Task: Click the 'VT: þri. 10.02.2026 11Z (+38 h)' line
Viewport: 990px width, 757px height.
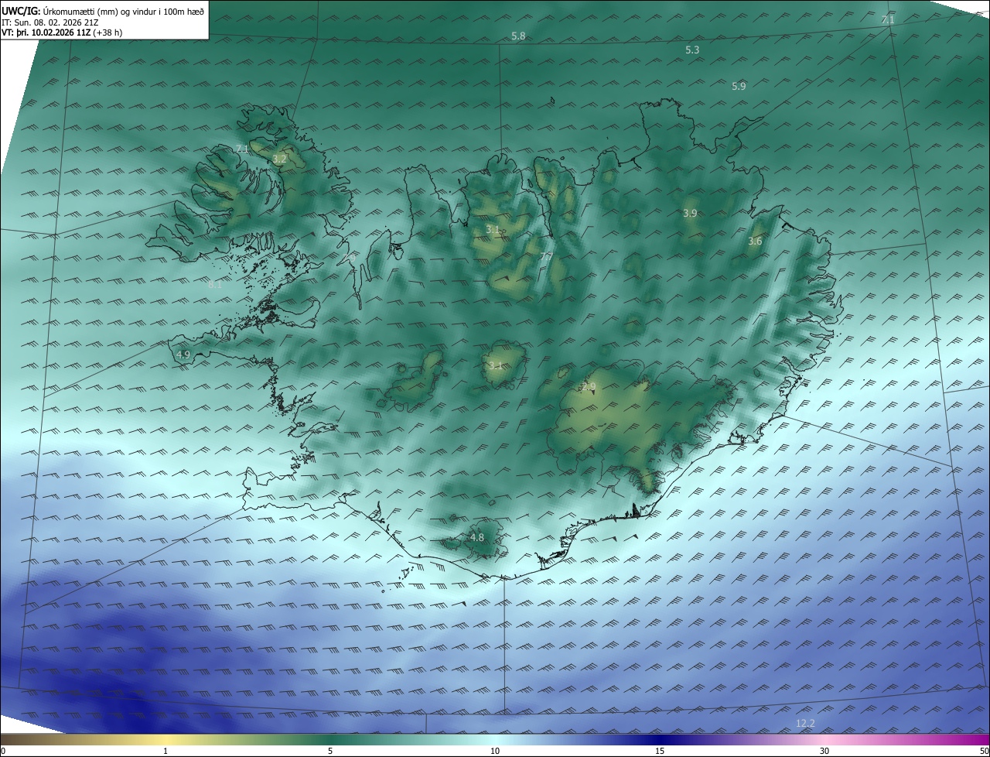Action: click(62, 33)
